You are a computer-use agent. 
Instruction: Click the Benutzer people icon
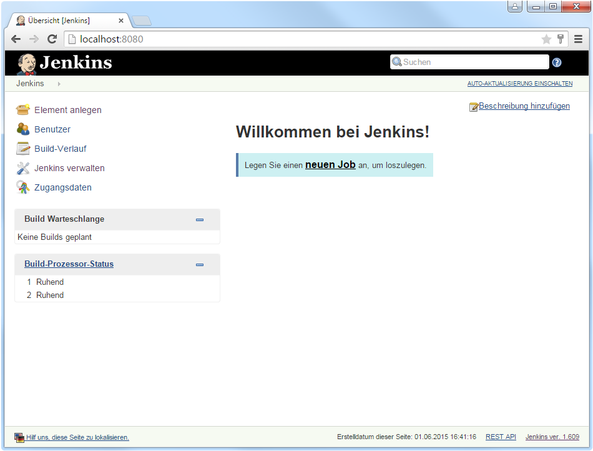(22, 129)
